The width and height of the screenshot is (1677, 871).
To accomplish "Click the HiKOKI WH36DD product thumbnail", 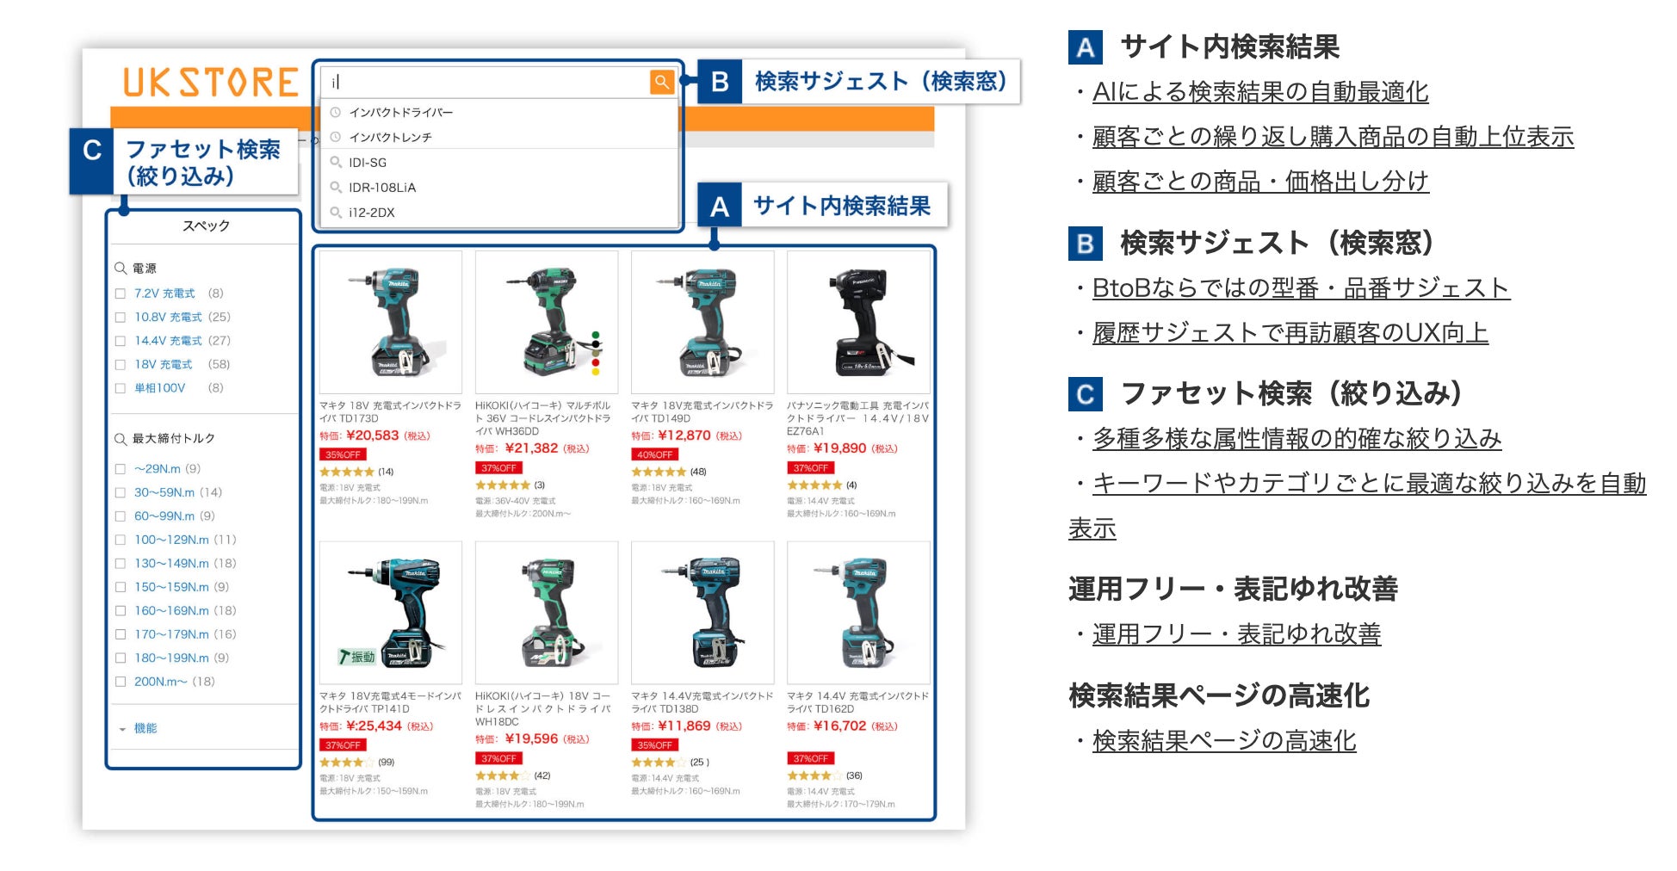I will [x=547, y=322].
